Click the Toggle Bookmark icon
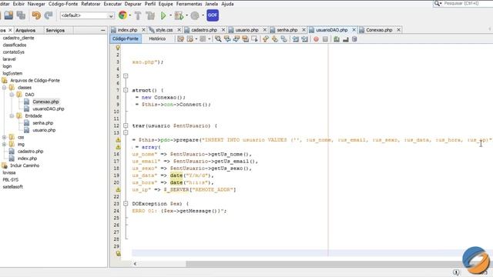This screenshot has height=277, width=493. pos(284,39)
